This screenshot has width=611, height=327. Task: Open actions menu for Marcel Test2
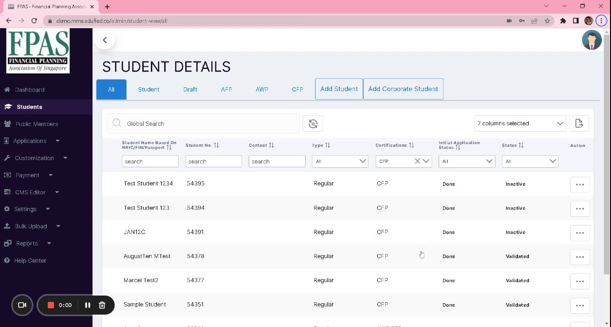click(580, 281)
